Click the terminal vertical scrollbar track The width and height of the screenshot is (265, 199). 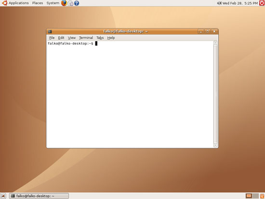tap(215, 94)
